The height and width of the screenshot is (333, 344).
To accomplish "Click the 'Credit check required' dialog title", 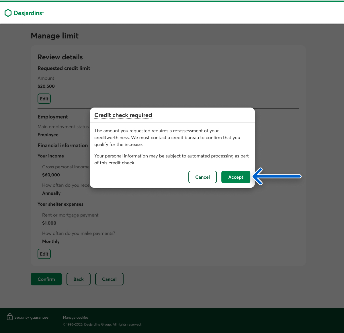I will point(123,115).
